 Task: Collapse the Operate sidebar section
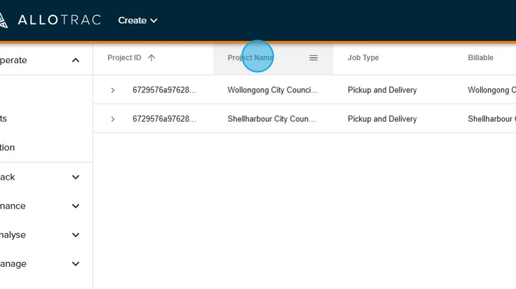tap(76, 60)
